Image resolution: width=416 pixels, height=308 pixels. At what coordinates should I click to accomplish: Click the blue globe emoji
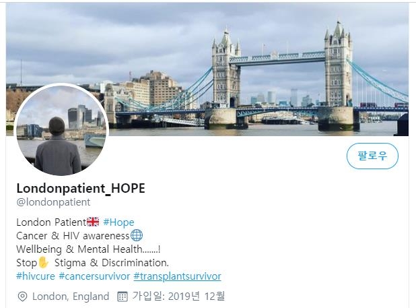[x=137, y=235]
